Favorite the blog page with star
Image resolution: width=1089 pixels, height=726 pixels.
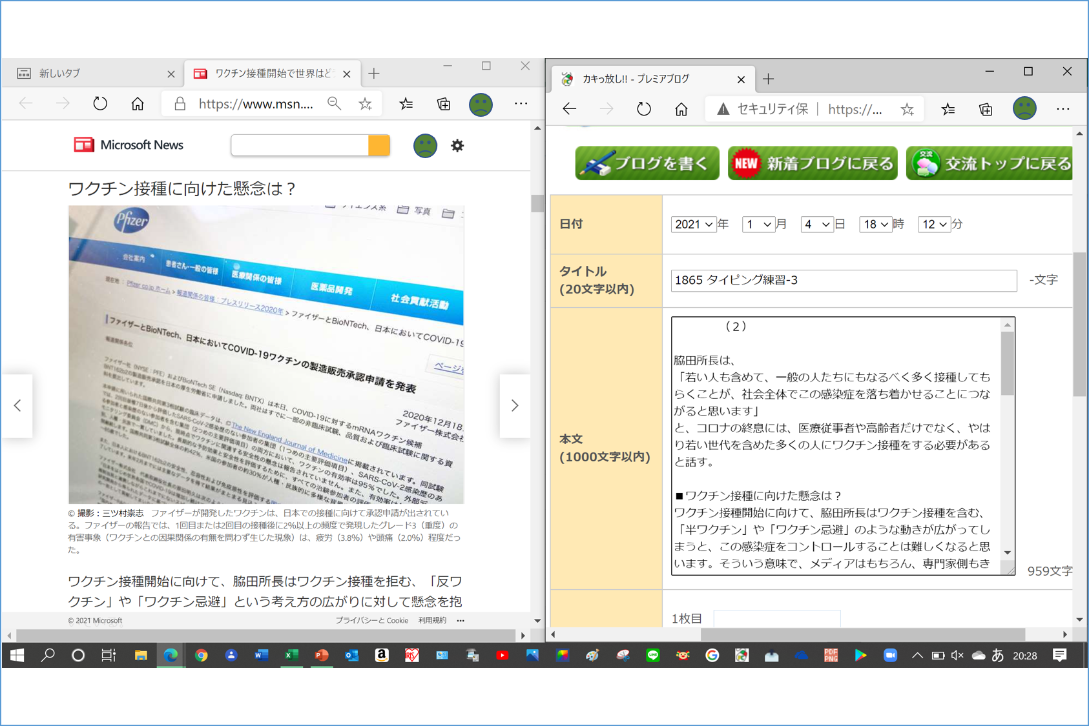pyautogui.click(x=907, y=109)
